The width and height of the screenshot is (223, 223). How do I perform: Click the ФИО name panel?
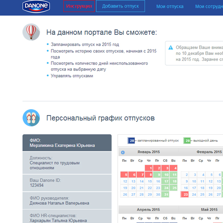[67, 143]
